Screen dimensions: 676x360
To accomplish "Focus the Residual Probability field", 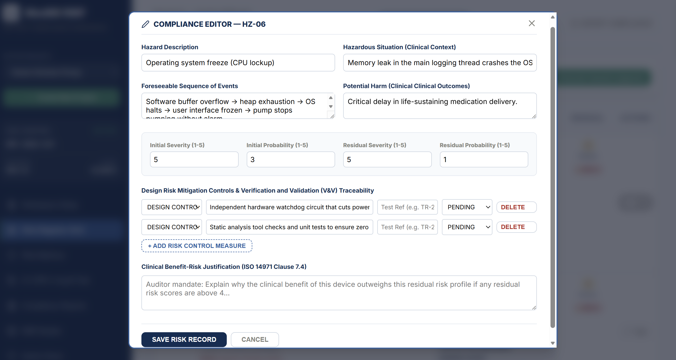I will click(484, 160).
